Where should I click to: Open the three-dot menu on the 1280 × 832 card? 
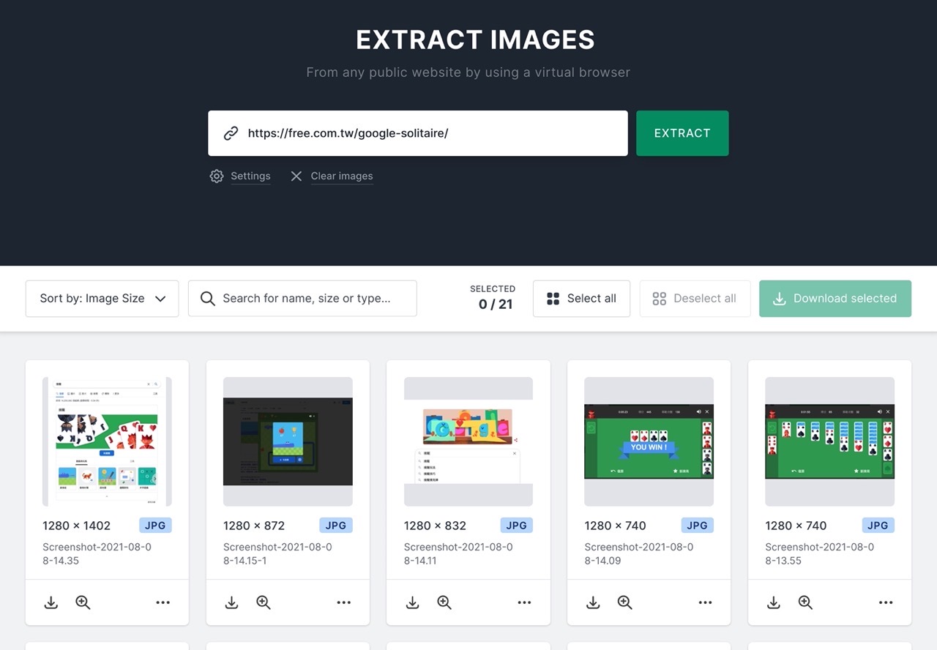click(524, 602)
